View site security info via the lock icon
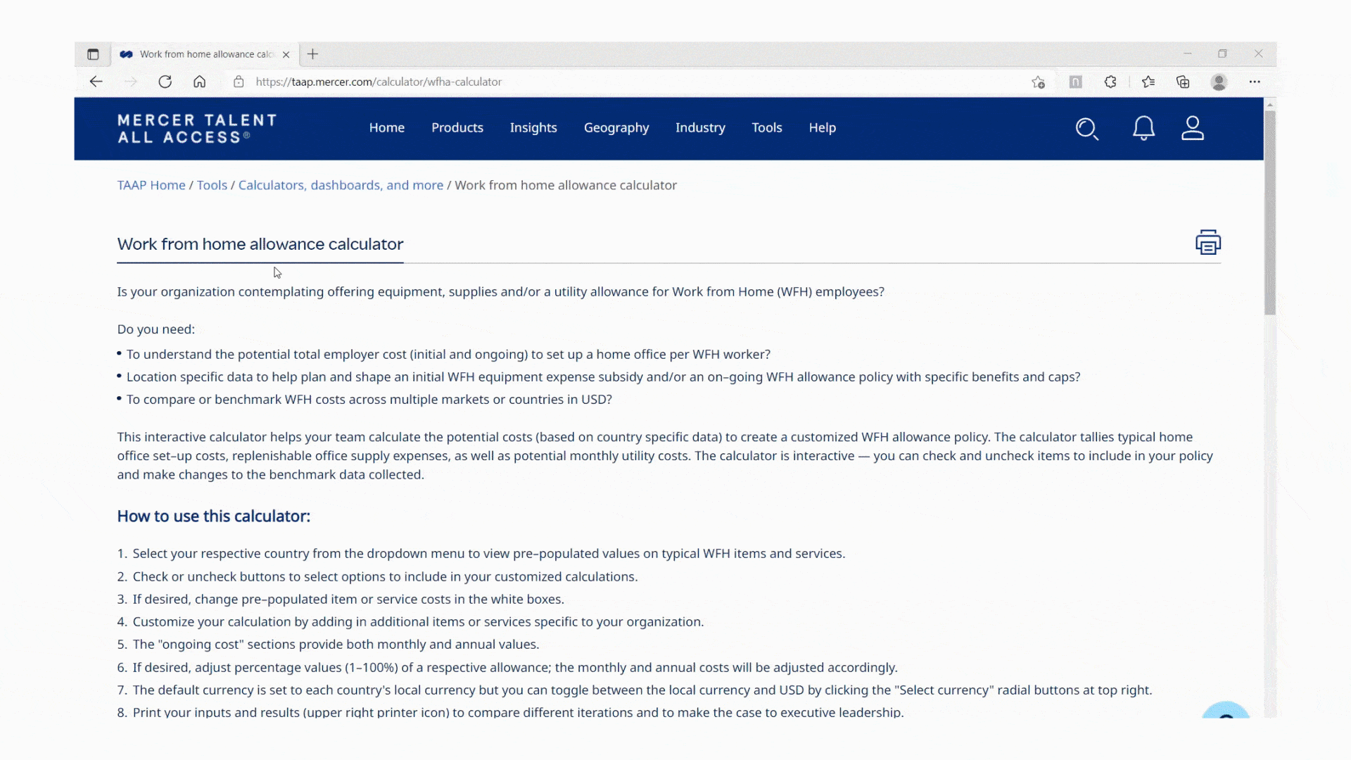 tap(239, 82)
